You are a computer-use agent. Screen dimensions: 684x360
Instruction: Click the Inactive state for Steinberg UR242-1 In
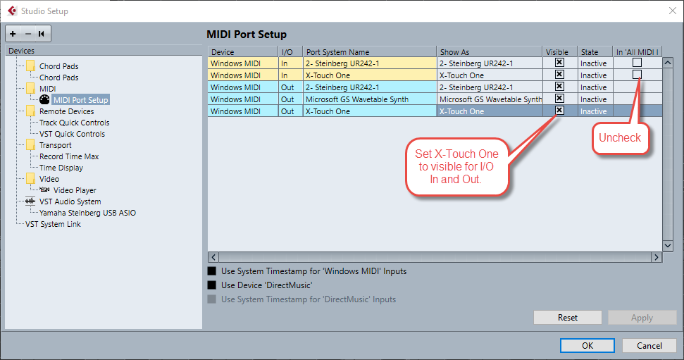(595, 63)
